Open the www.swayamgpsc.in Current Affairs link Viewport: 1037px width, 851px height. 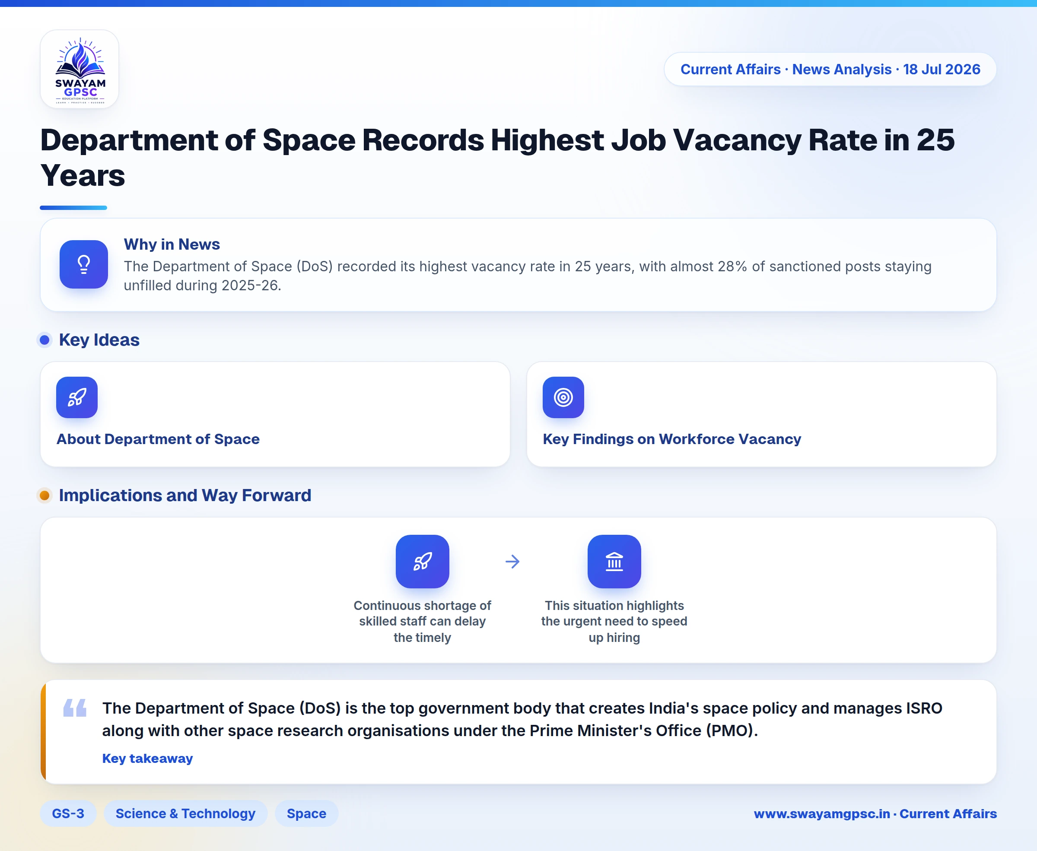pyautogui.click(x=875, y=814)
